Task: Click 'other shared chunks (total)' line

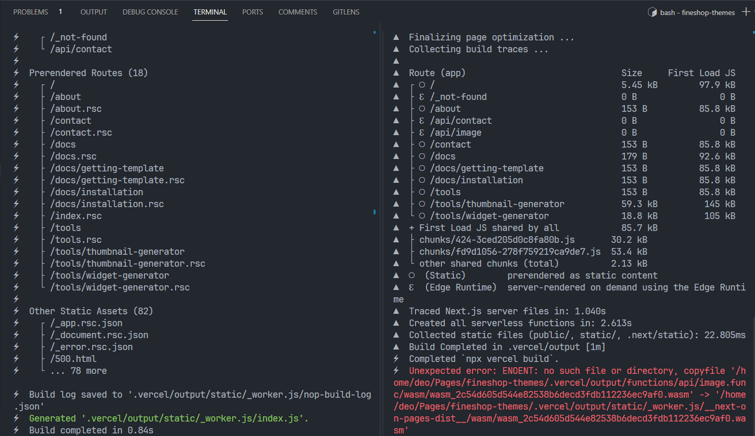Action: 489,264
